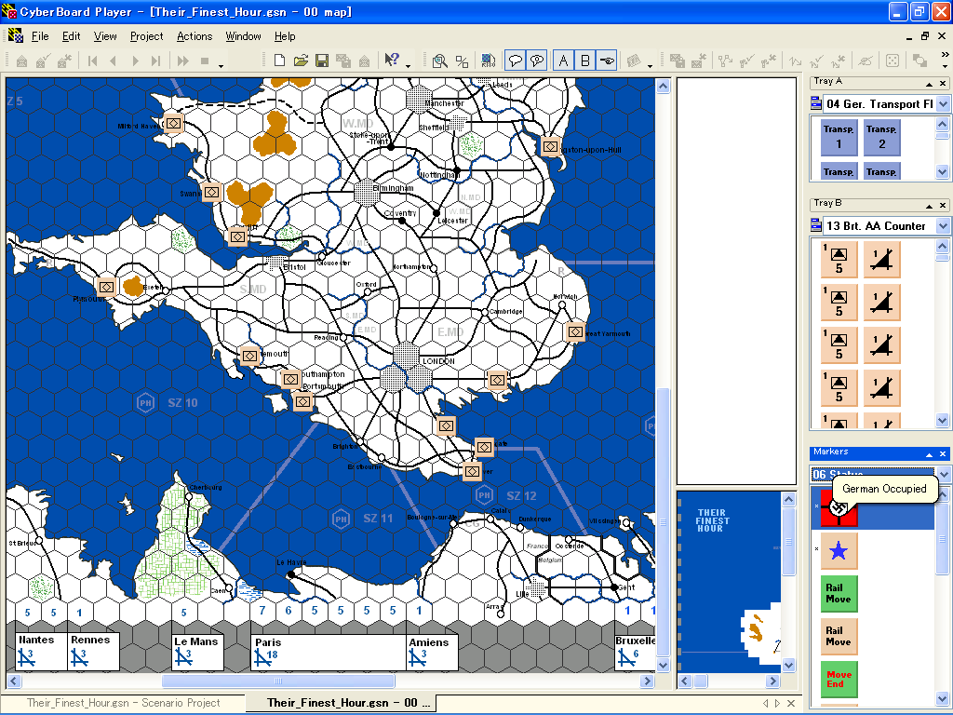953x715 pixels.
Task: Click the checkered map view icon
Action: point(488,61)
